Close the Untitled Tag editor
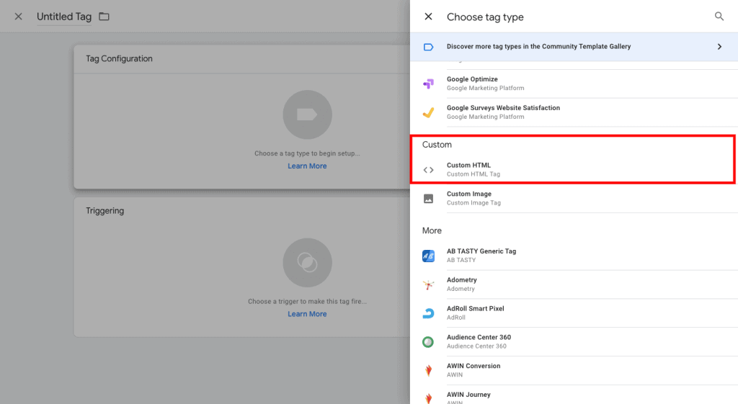The width and height of the screenshot is (738, 404). point(18,17)
